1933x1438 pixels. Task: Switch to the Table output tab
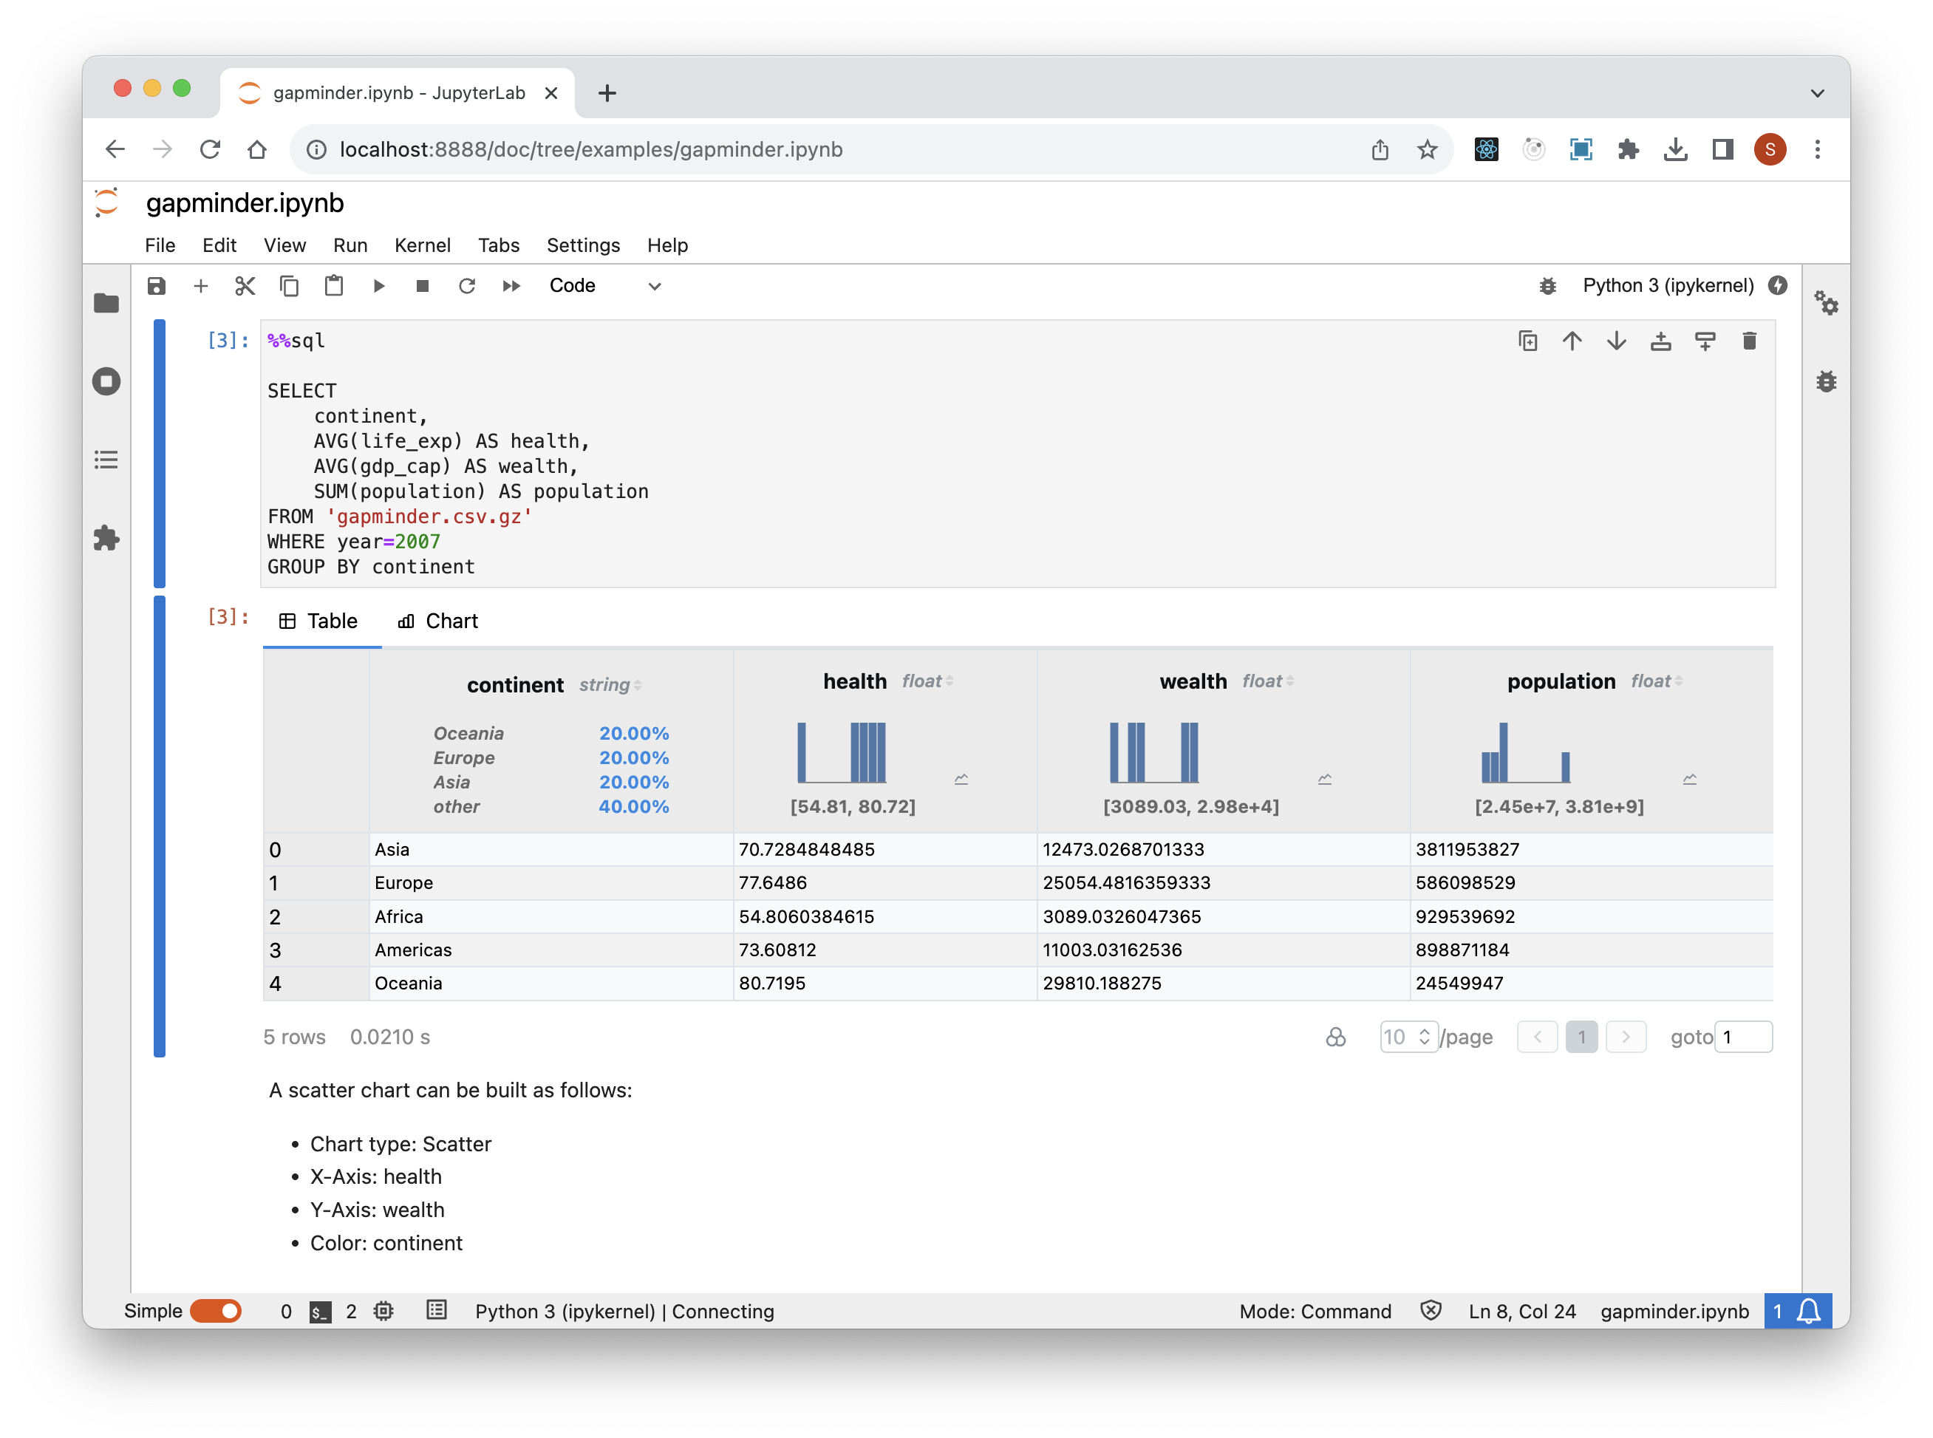tap(318, 621)
